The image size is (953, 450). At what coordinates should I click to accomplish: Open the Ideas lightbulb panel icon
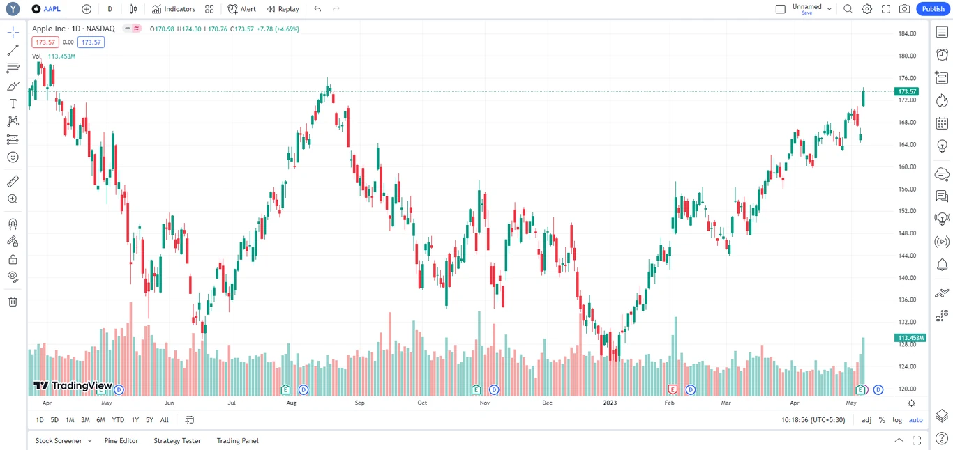942,146
